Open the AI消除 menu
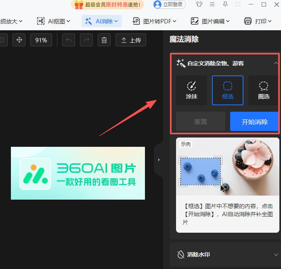The image size is (281, 269). [102, 21]
